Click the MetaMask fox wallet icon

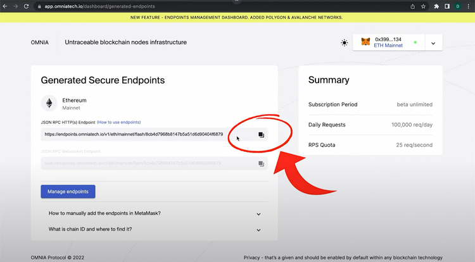tap(365, 42)
